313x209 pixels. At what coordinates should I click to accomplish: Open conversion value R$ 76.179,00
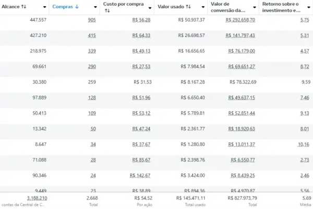pyautogui.click(x=242, y=51)
